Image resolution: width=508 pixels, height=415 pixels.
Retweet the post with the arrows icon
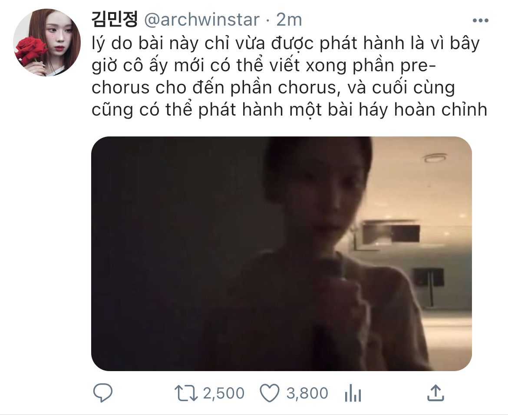186,393
